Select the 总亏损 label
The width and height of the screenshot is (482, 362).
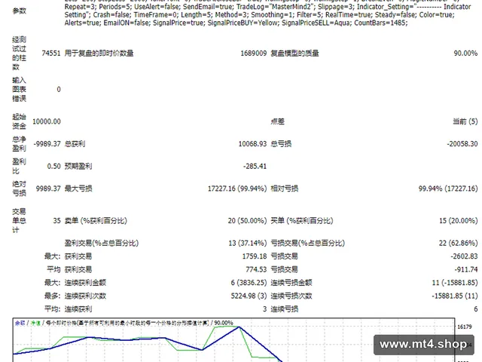pos(281,144)
